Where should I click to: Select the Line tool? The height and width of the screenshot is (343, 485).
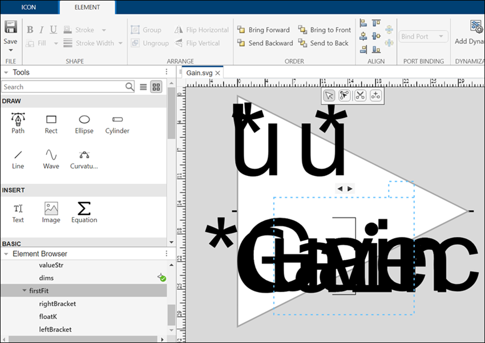(x=18, y=160)
